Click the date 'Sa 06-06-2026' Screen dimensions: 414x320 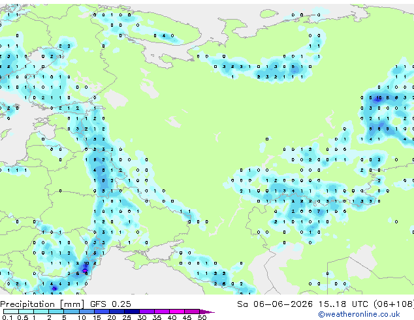(275, 304)
